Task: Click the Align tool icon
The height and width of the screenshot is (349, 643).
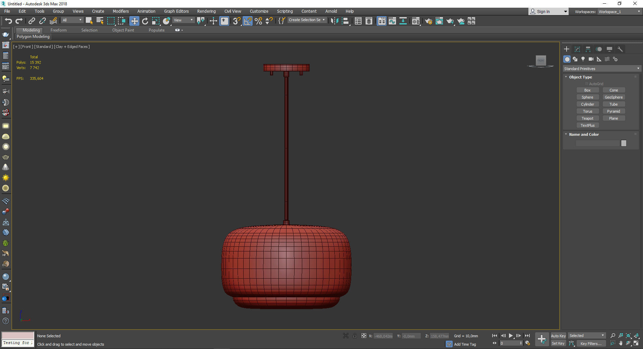Action: click(345, 21)
